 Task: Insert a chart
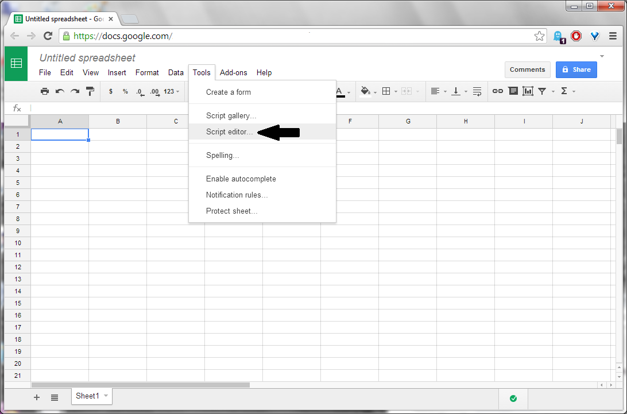pyautogui.click(x=528, y=91)
